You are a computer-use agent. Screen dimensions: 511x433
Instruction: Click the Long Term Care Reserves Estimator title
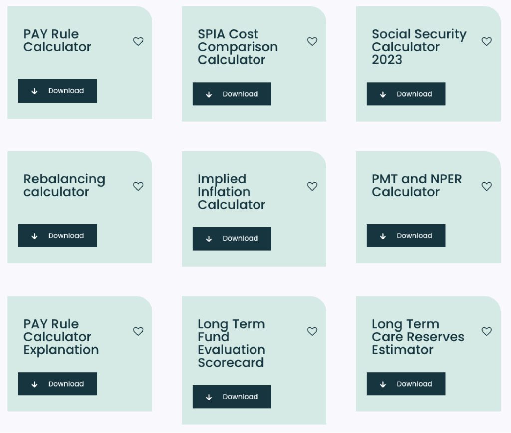click(417, 337)
